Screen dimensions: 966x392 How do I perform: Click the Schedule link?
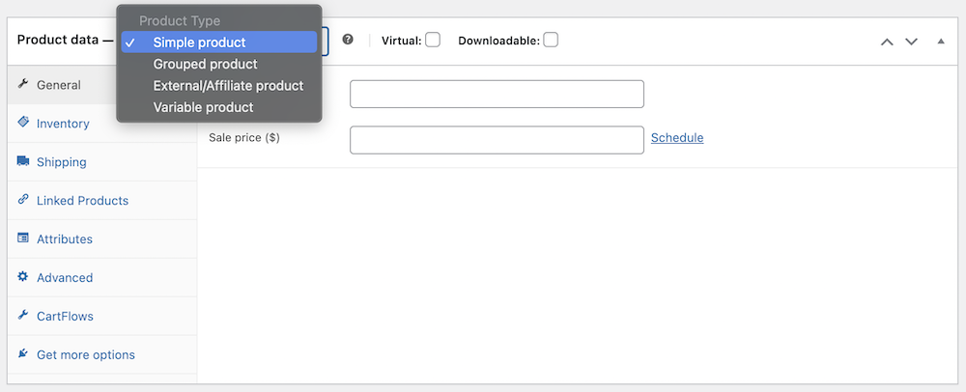pyautogui.click(x=677, y=138)
